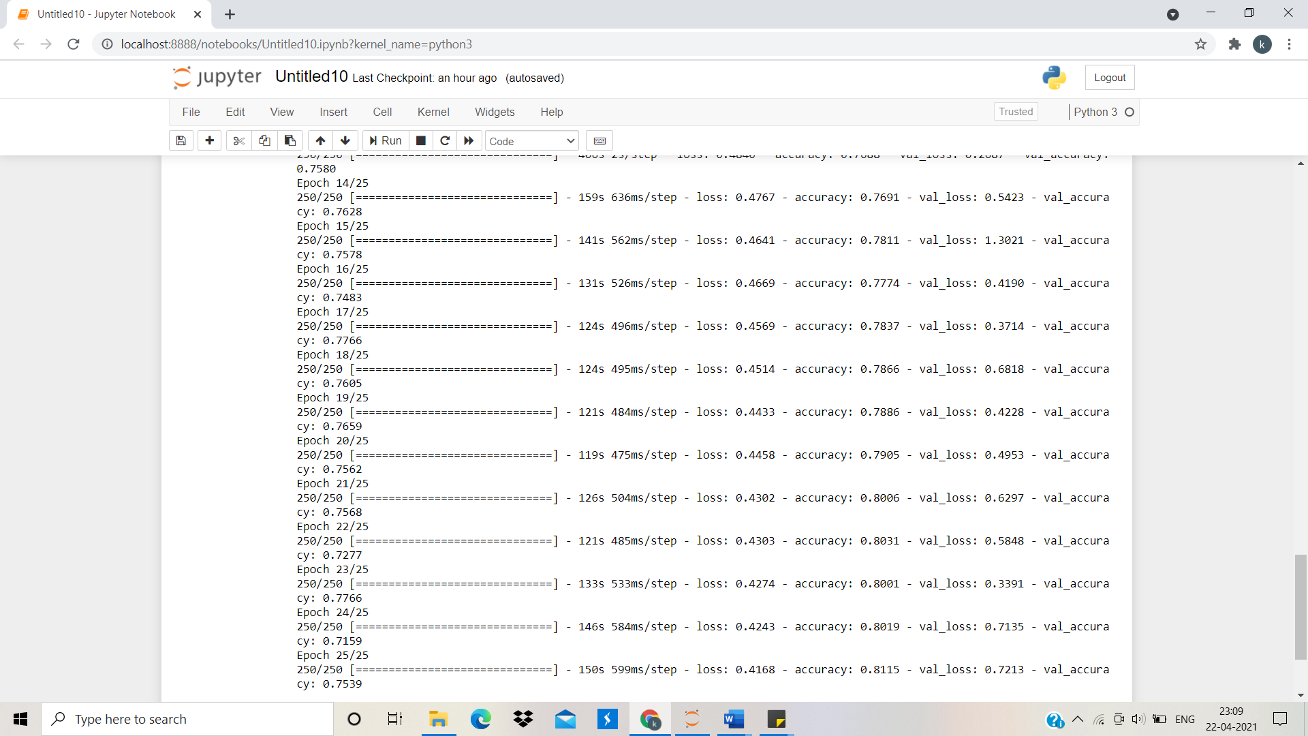1308x736 pixels.
Task: Open Microsoft Word from the taskbar
Action: [734, 719]
